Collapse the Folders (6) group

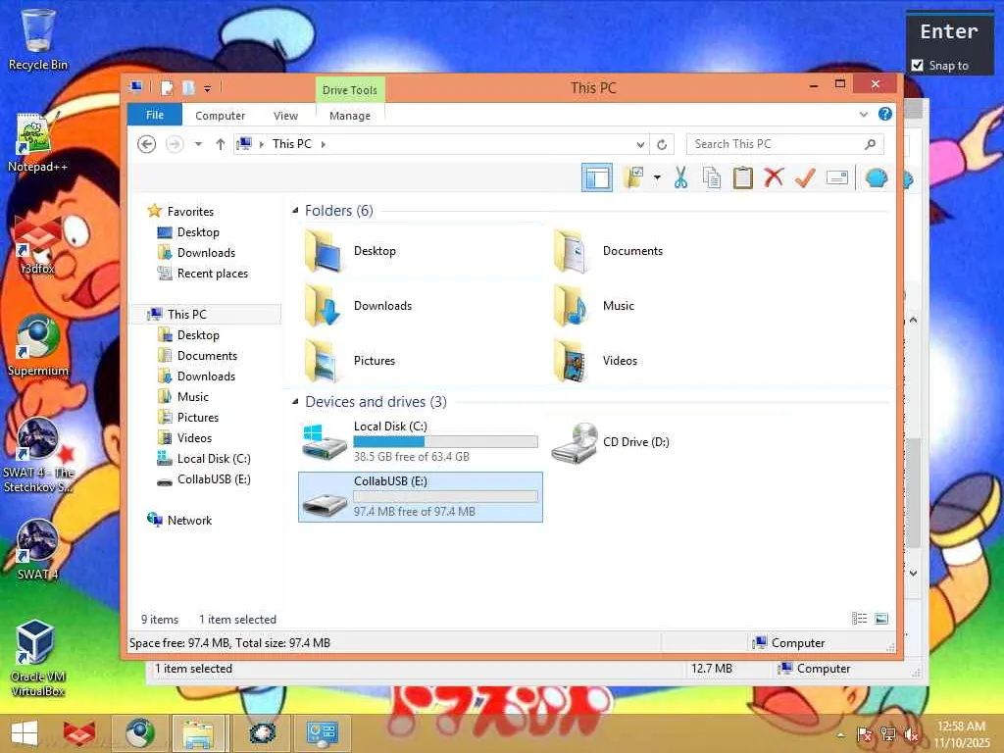[x=295, y=210]
